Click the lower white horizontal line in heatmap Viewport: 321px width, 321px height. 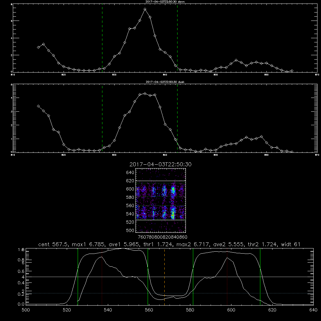(x=160, y=220)
